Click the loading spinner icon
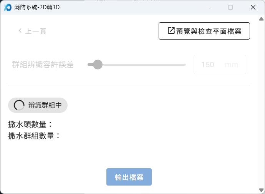The height and width of the screenshot is (194, 265). click(19, 105)
